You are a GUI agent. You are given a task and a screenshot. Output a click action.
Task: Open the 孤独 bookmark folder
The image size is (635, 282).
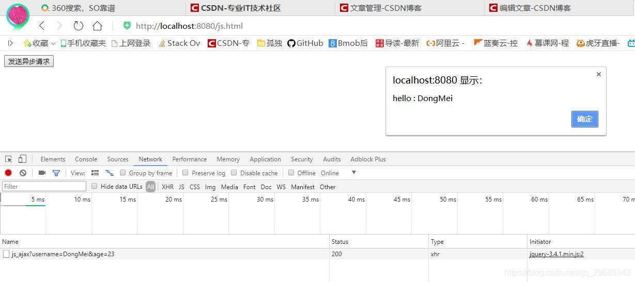(x=270, y=43)
